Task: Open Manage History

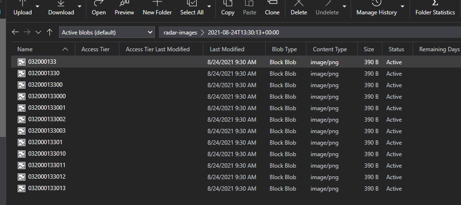Action: coord(377,8)
